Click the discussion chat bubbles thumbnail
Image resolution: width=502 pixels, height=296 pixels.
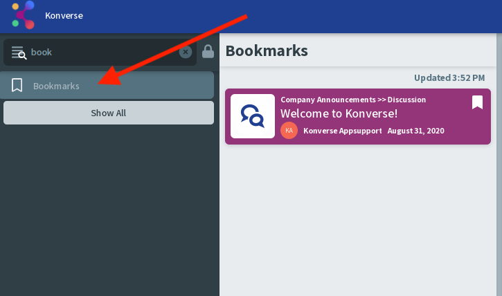tap(253, 116)
